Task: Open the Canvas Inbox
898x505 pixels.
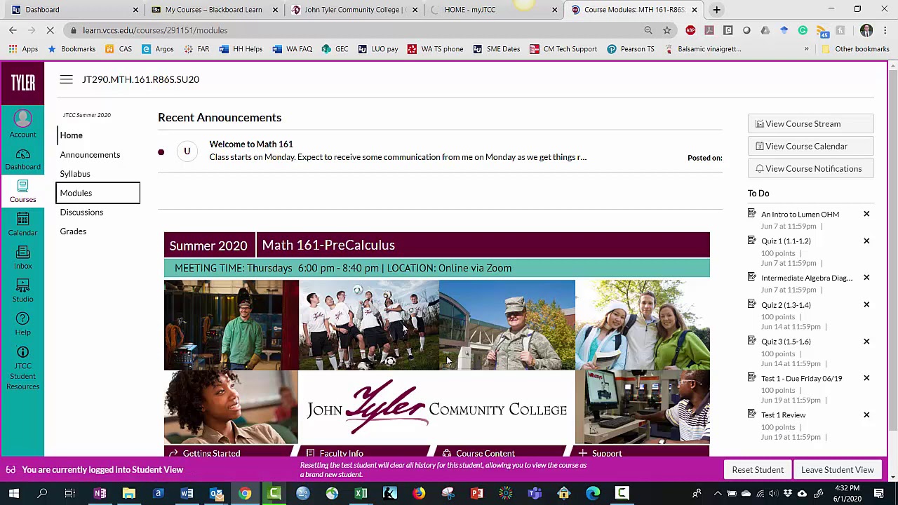Action: [22, 257]
